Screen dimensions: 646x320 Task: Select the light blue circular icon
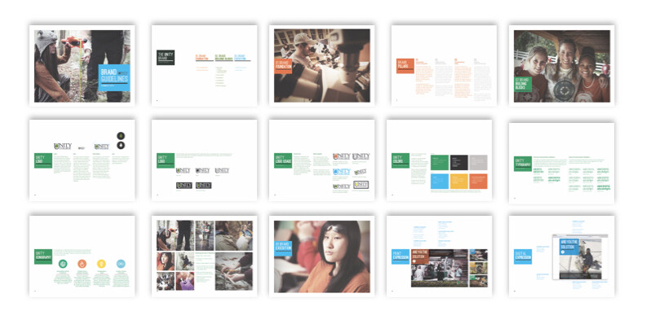tap(121, 264)
